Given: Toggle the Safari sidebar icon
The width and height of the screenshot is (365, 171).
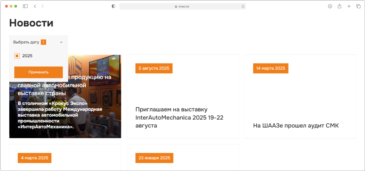Looking at the screenshot, I should (25, 6).
